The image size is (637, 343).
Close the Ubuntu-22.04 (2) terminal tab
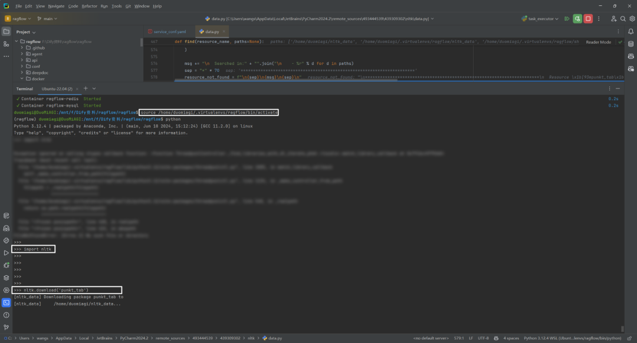[x=77, y=89]
